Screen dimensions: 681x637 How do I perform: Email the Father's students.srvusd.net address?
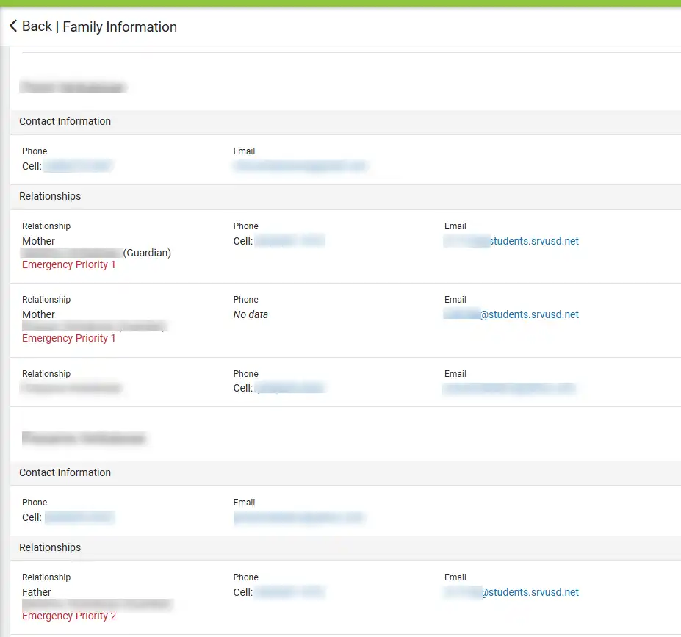pos(511,592)
